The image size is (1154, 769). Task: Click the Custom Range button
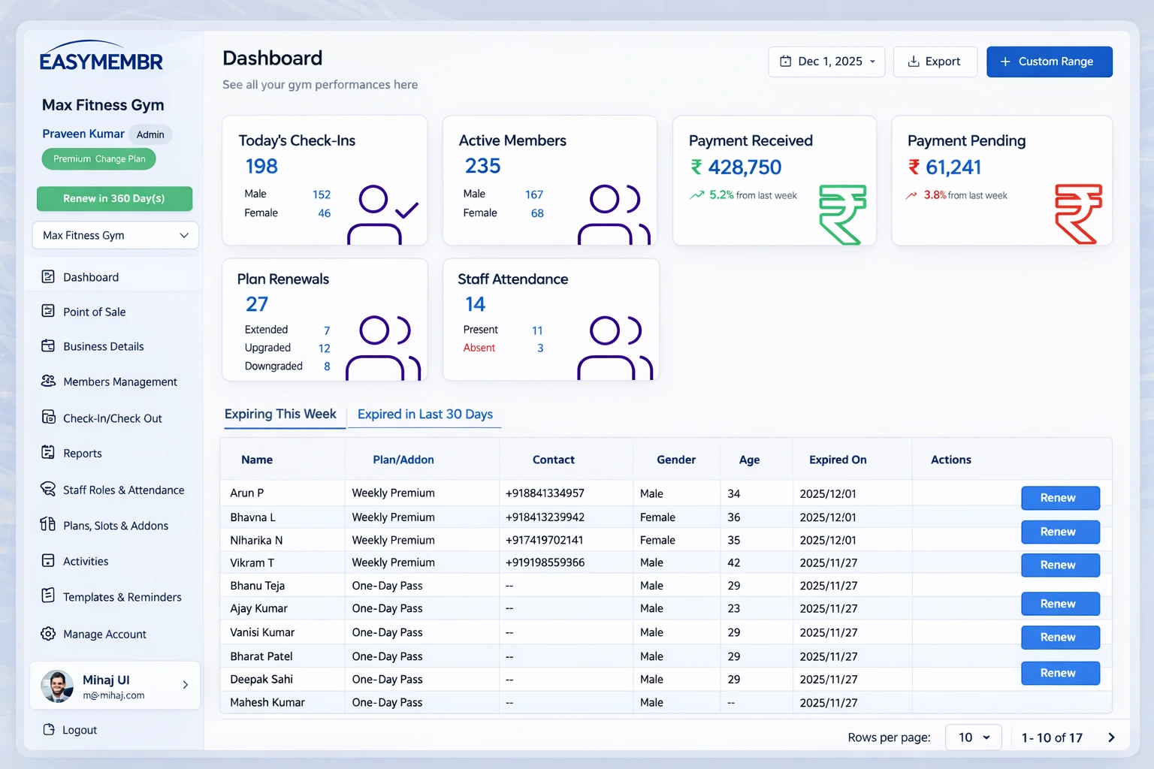pos(1049,62)
